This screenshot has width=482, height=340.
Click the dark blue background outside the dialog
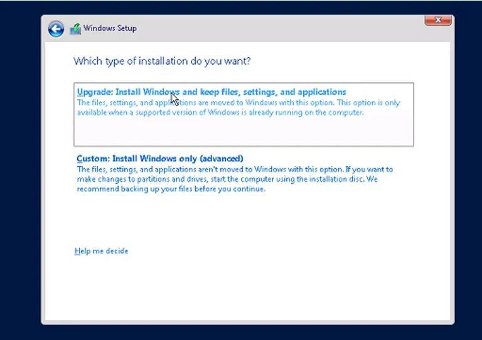tap(20, 169)
